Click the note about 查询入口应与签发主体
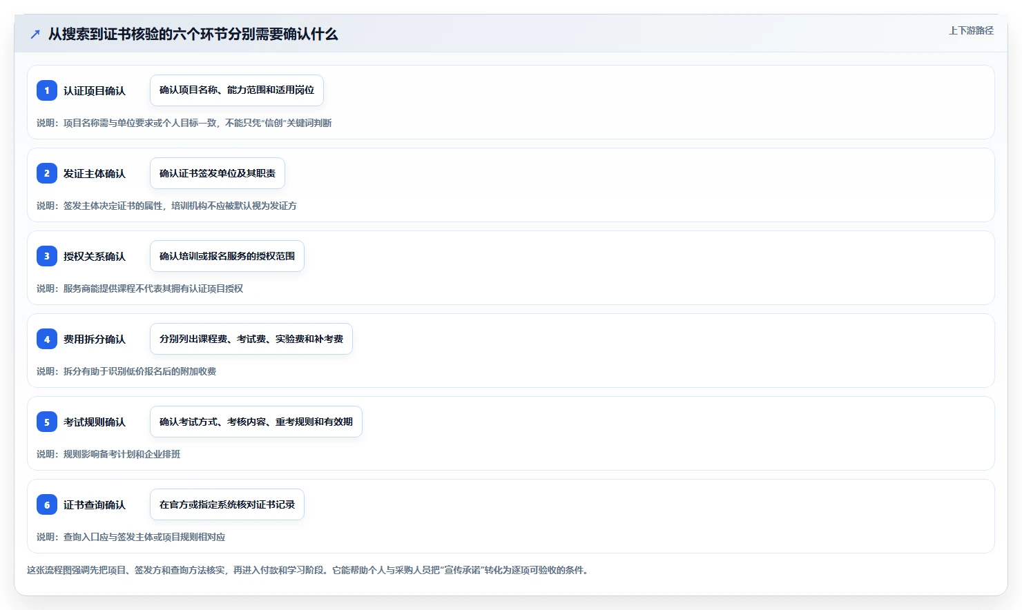The image size is (1022, 610). click(x=131, y=537)
